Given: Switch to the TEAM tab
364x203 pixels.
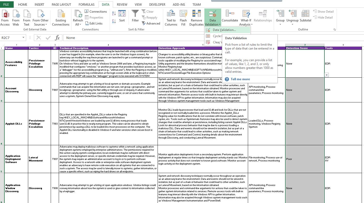Looking at the screenshot, I should tap(196, 4).
